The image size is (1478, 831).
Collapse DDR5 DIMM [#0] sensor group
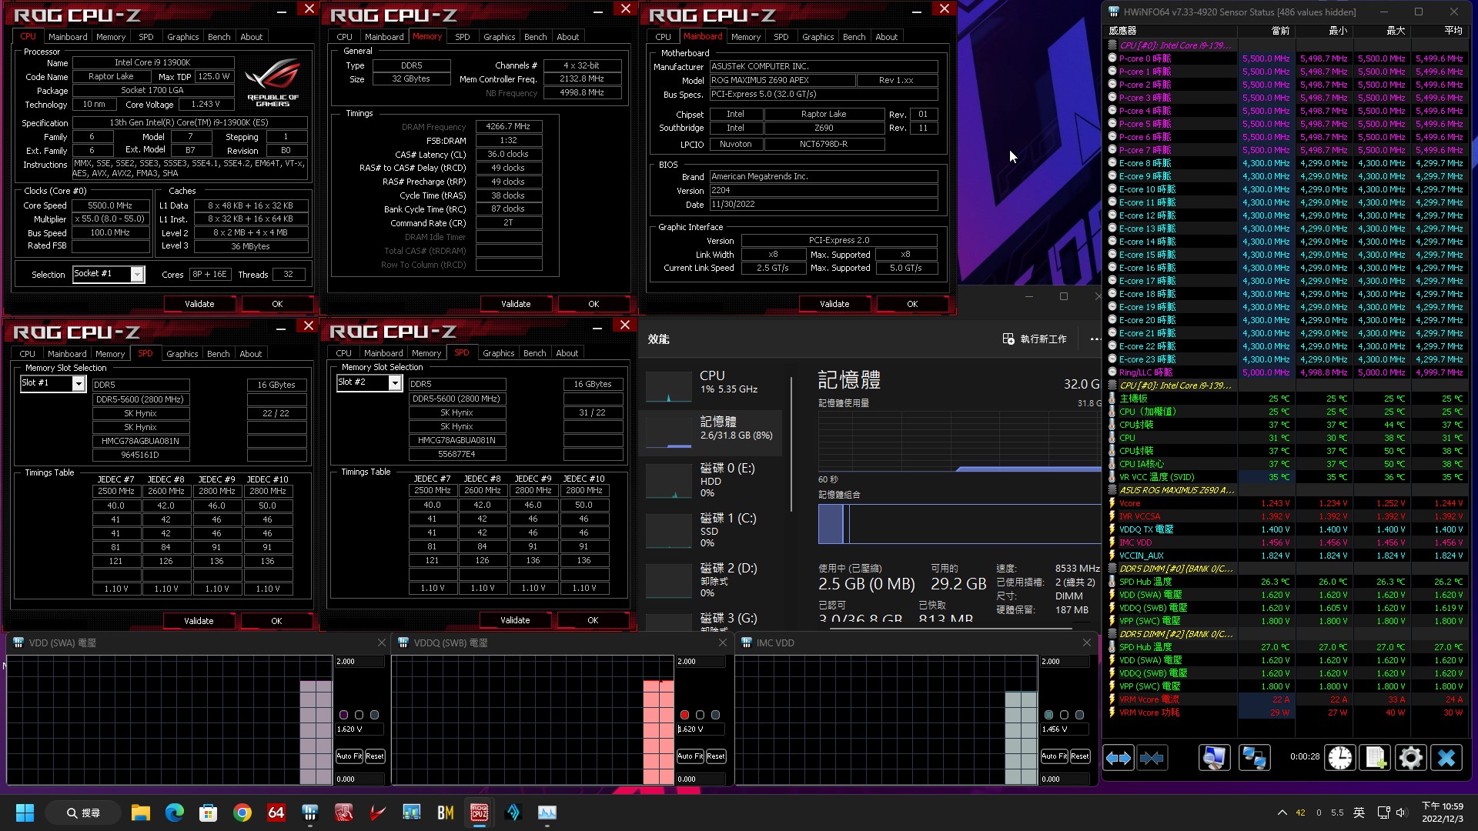click(1112, 569)
